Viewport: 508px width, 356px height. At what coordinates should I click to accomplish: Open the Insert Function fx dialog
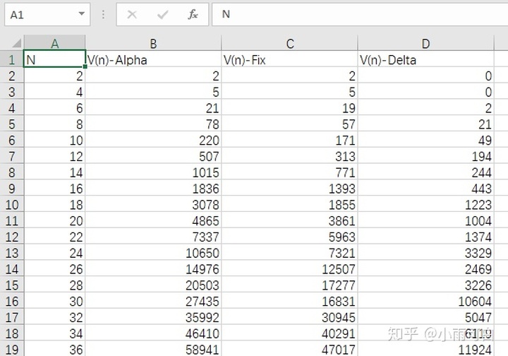(x=193, y=15)
